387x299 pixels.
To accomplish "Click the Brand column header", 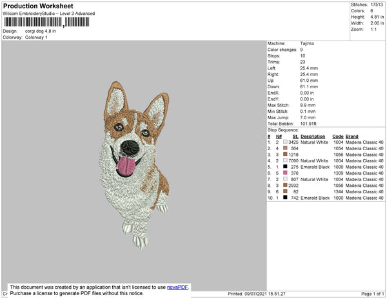I will 352,137.
